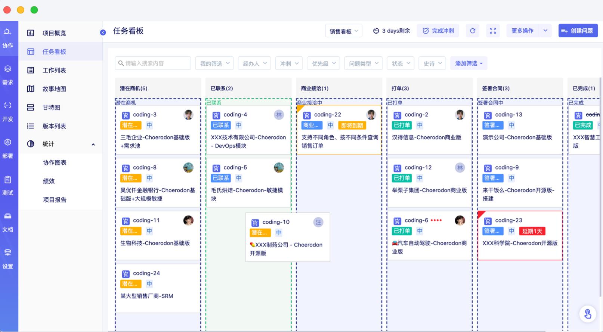Enter fullscreen with the expand icon
Image resolution: width=603 pixels, height=332 pixels.
click(x=493, y=31)
